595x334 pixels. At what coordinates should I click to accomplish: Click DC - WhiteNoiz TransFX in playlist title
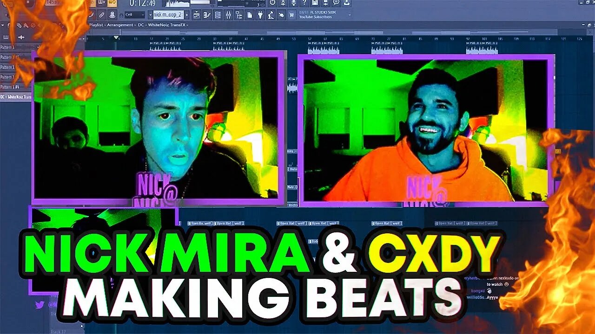pyautogui.click(x=161, y=25)
